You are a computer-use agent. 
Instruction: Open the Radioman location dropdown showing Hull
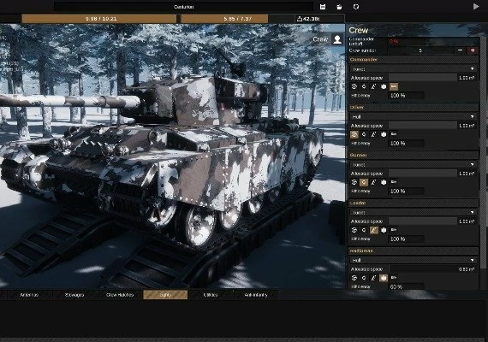click(414, 260)
